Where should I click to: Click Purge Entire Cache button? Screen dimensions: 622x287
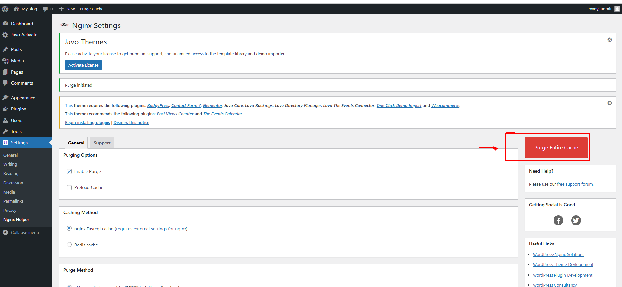556,147
